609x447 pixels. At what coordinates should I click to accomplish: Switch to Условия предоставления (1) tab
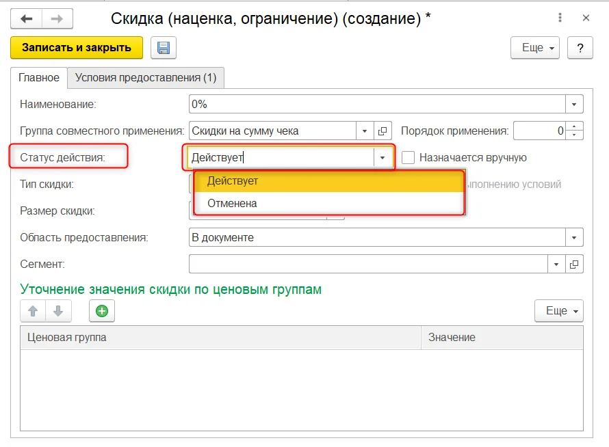[146, 78]
